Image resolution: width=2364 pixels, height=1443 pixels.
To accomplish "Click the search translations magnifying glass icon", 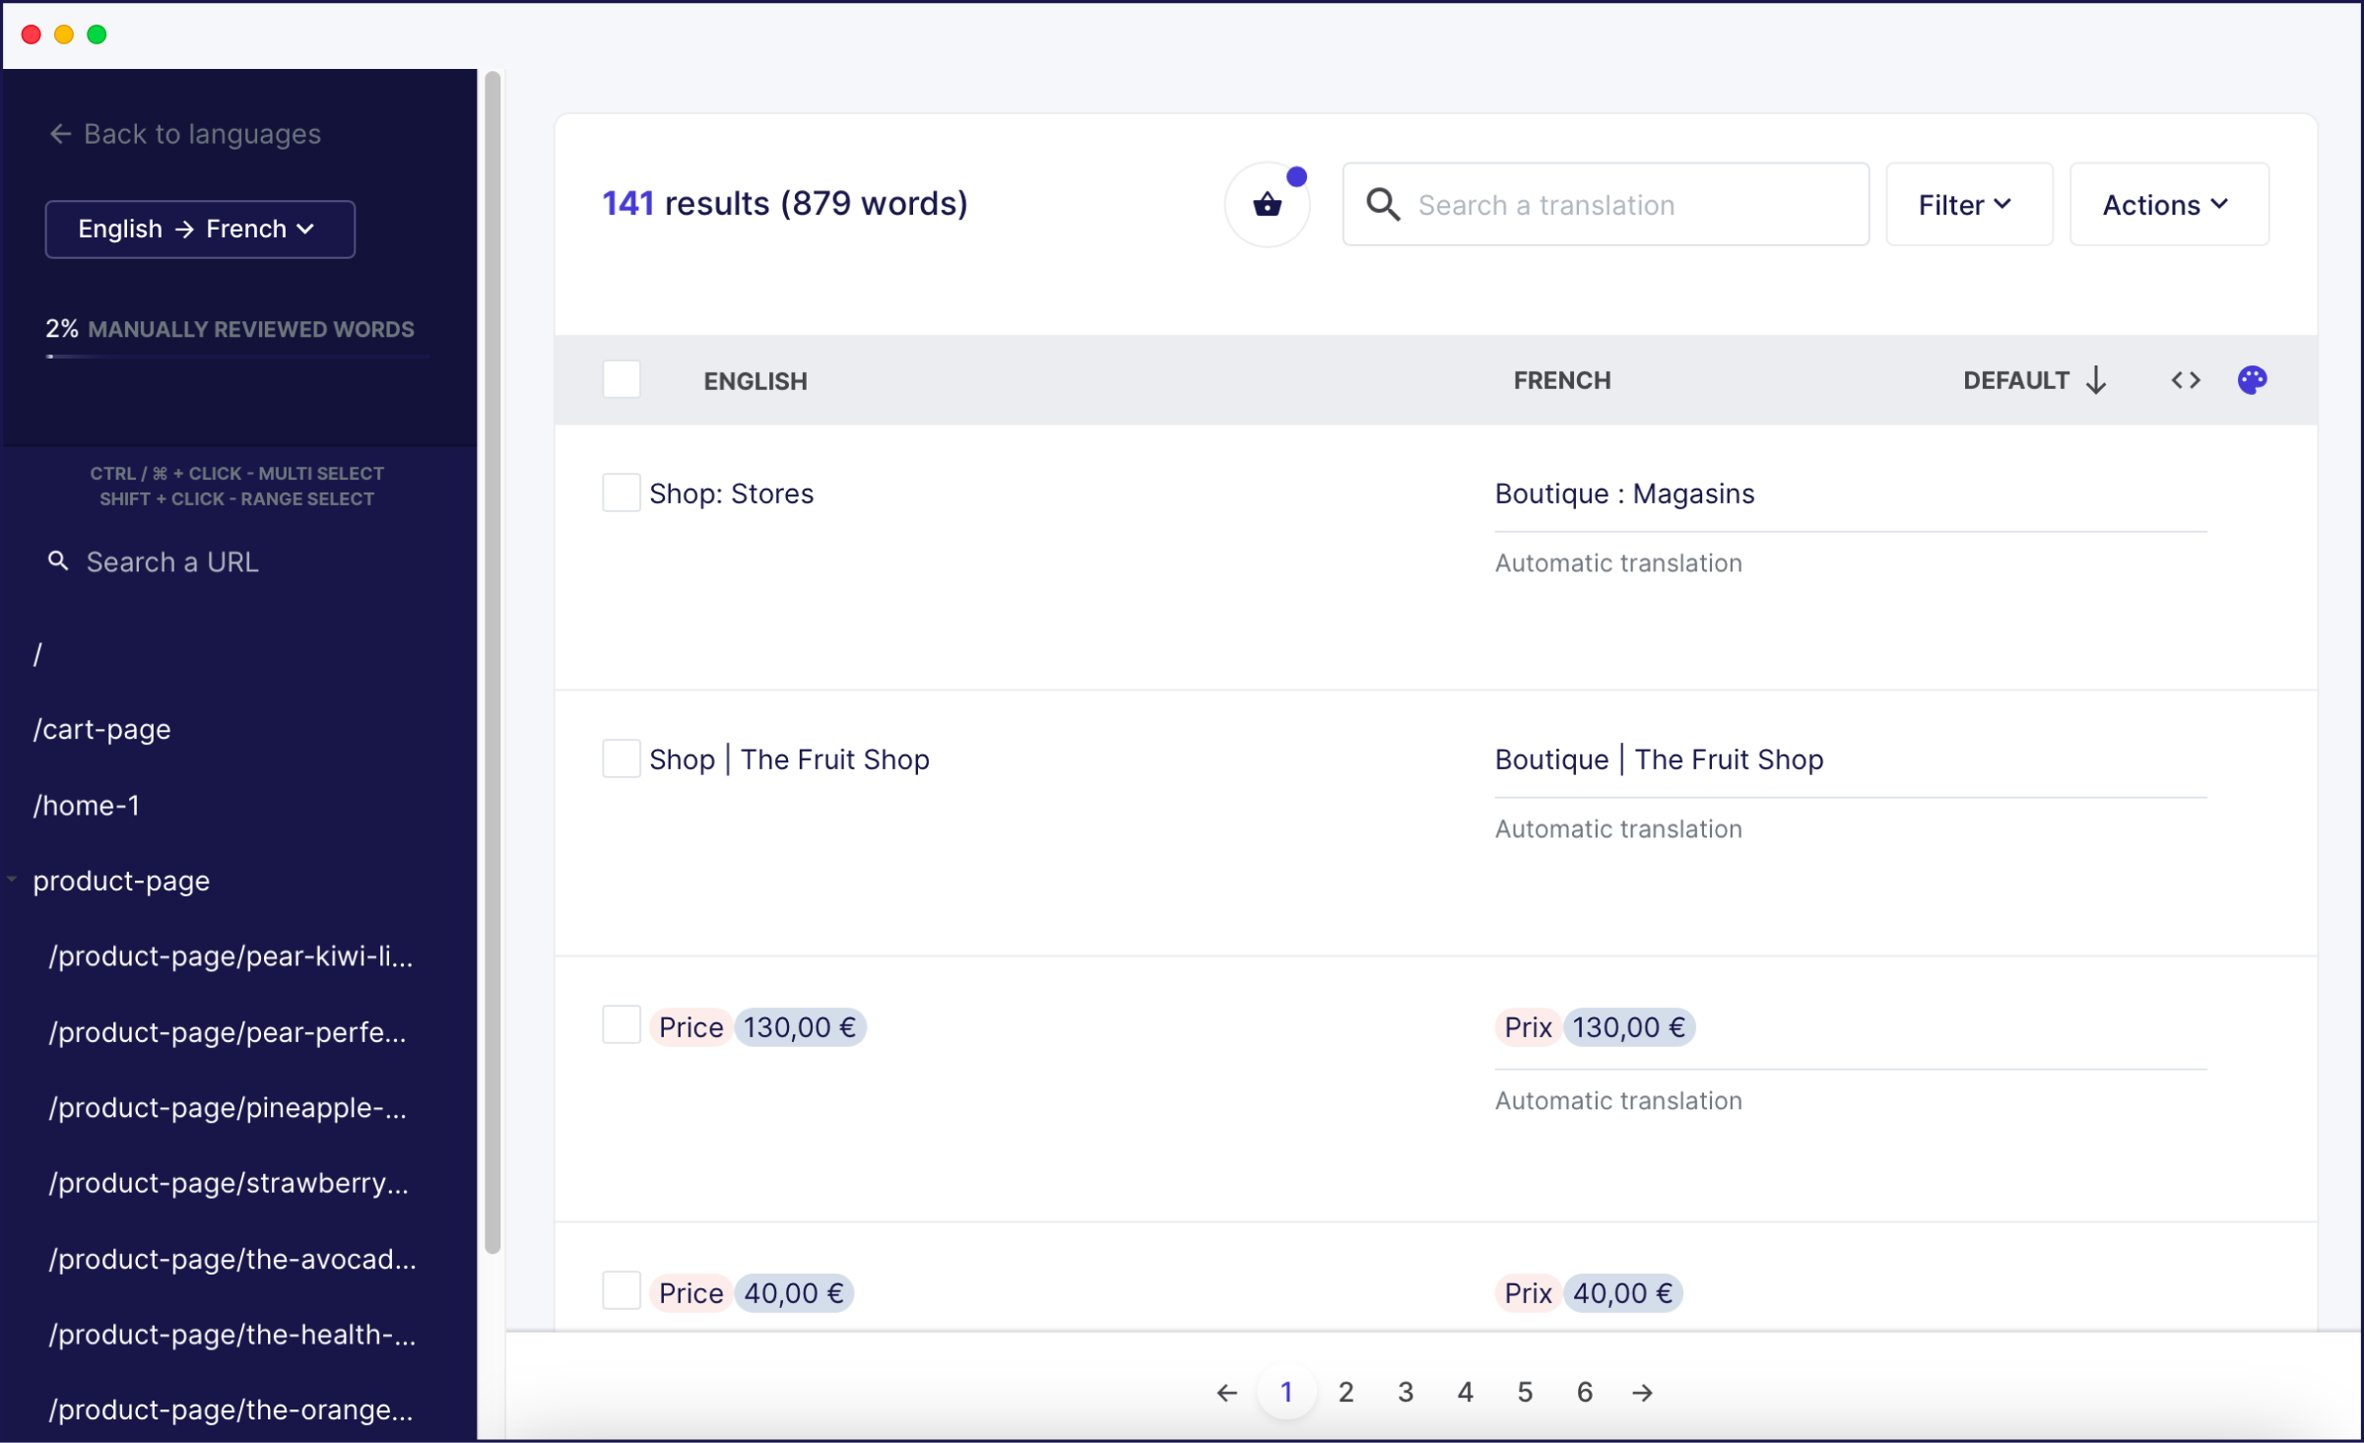I will pos(1385,204).
